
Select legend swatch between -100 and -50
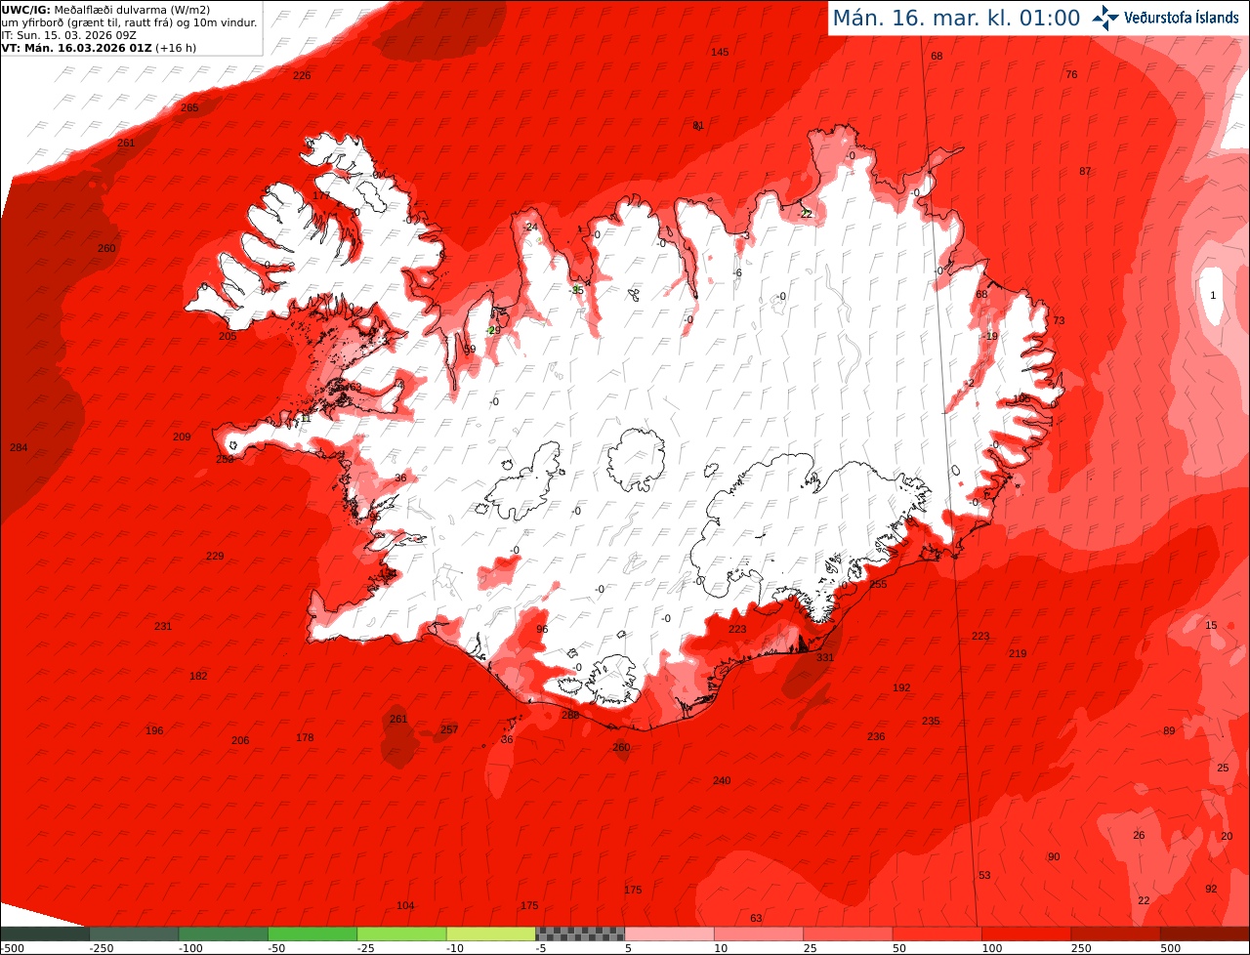[224, 934]
